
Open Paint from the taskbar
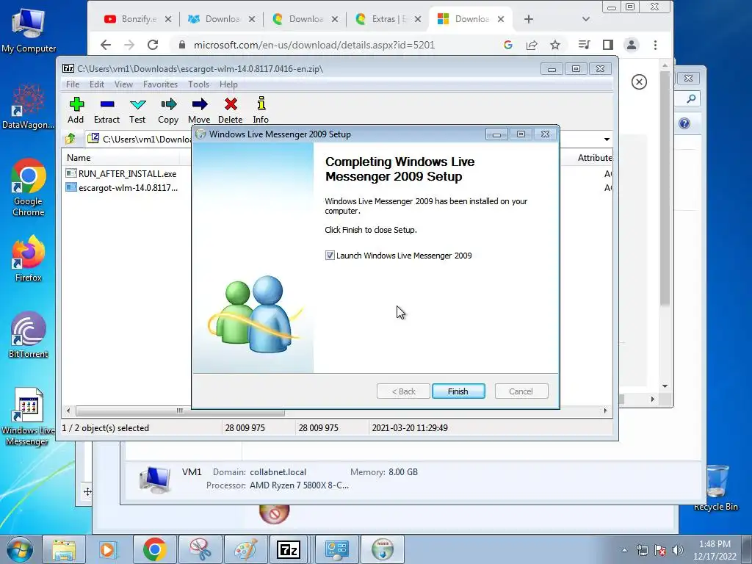pyautogui.click(x=245, y=549)
